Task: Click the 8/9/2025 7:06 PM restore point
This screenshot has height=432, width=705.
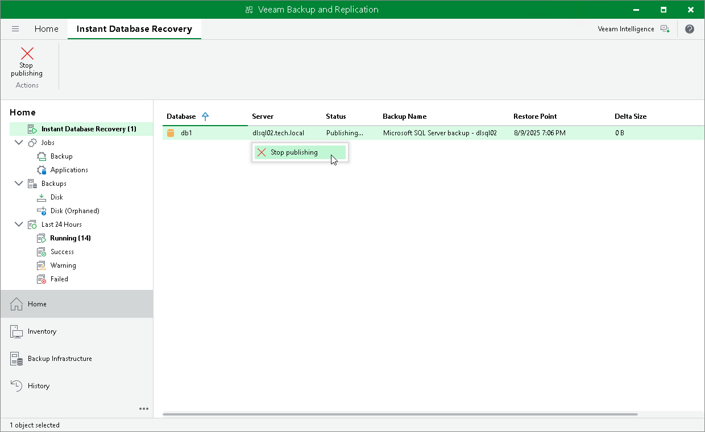Action: [x=540, y=133]
